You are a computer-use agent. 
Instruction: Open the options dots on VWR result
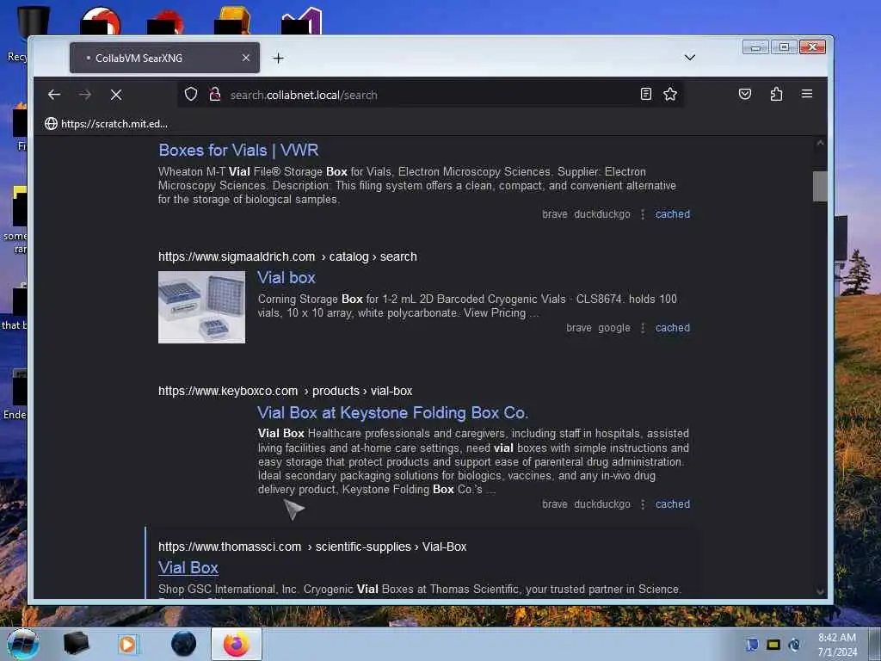tap(643, 214)
